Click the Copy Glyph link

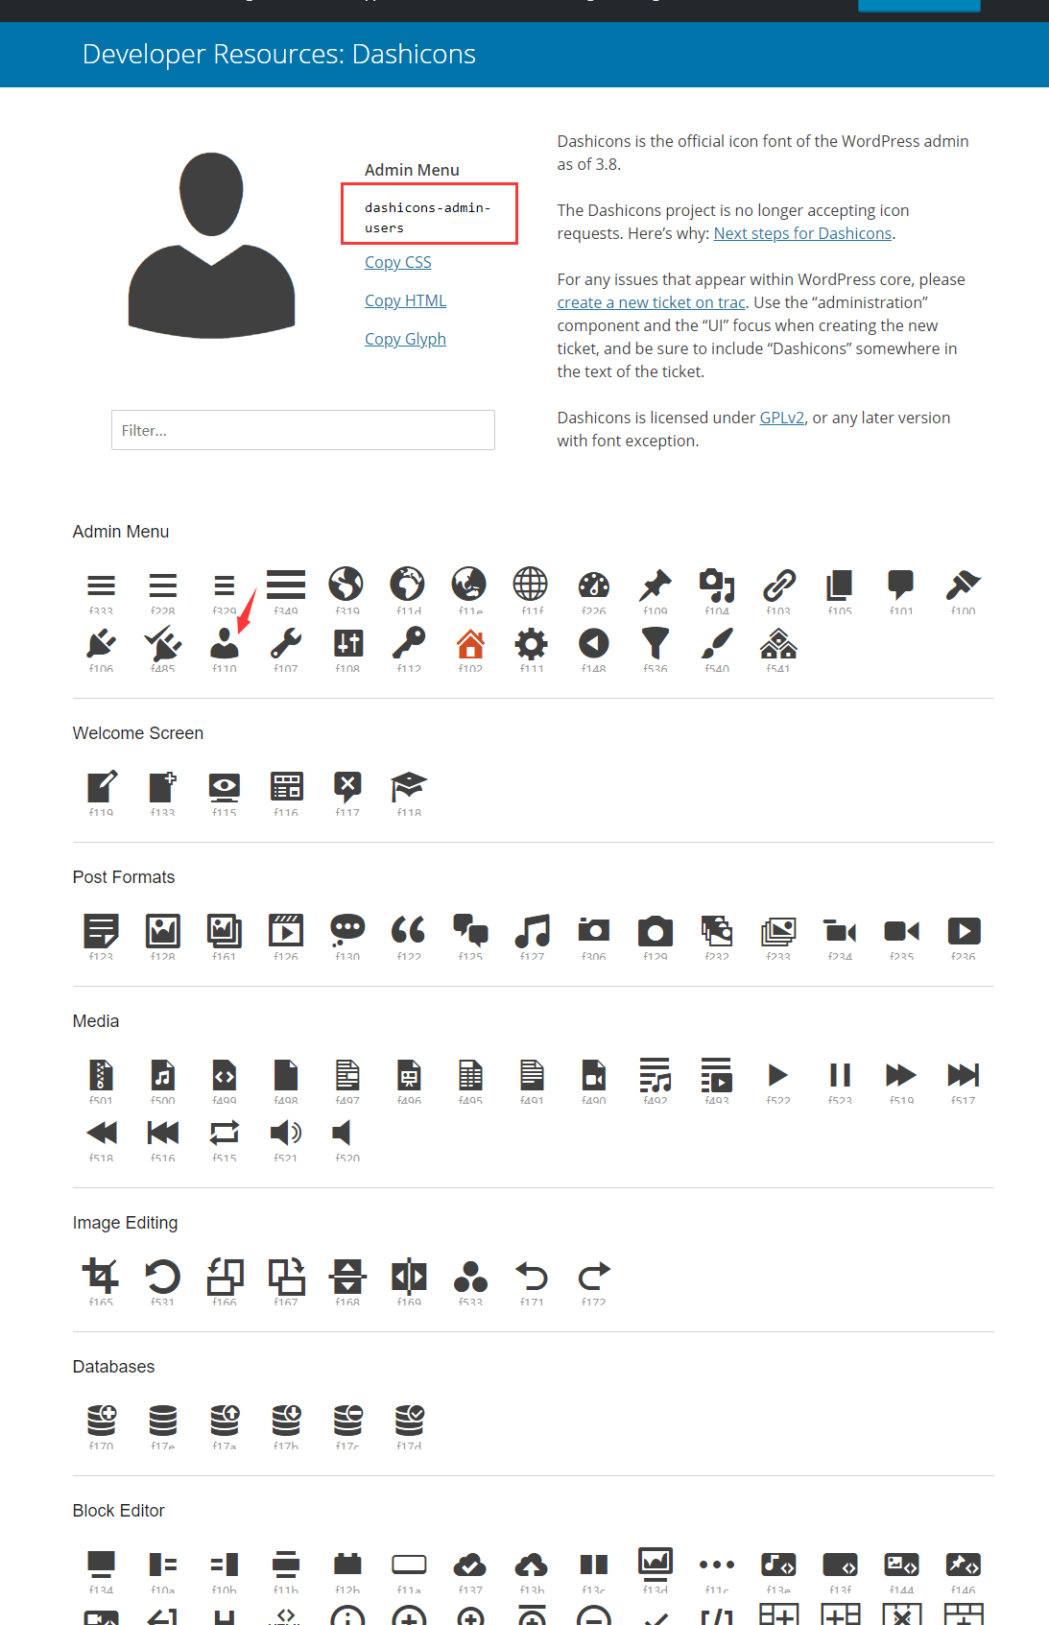(405, 339)
